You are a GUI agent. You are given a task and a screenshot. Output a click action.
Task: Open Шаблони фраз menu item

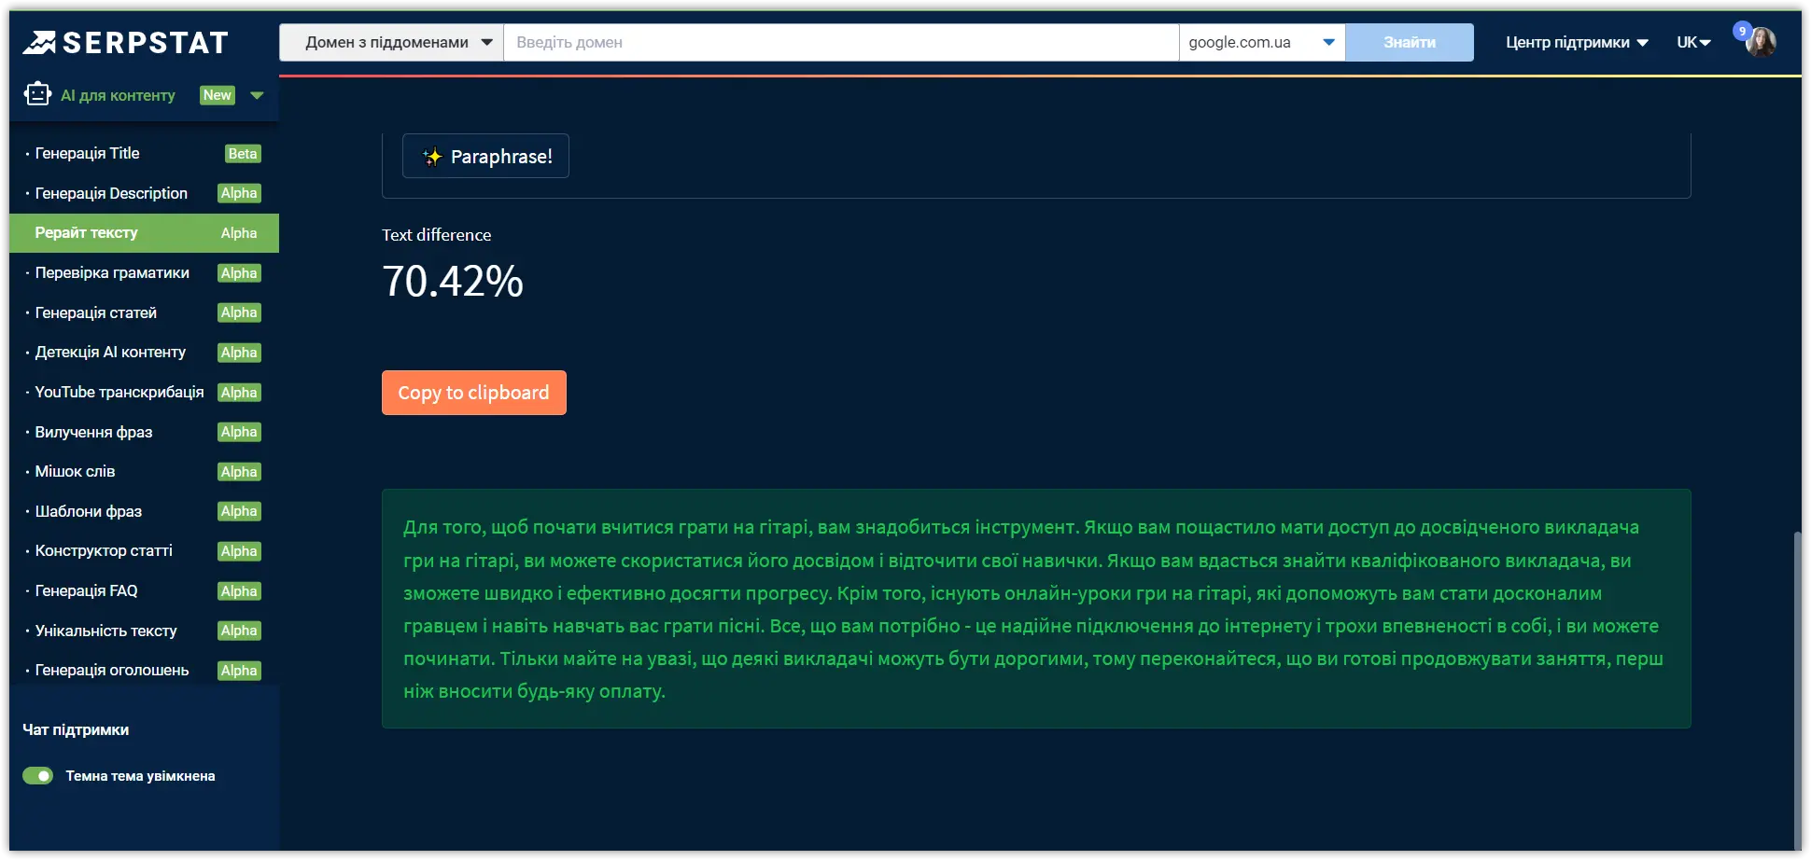coord(144,511)
